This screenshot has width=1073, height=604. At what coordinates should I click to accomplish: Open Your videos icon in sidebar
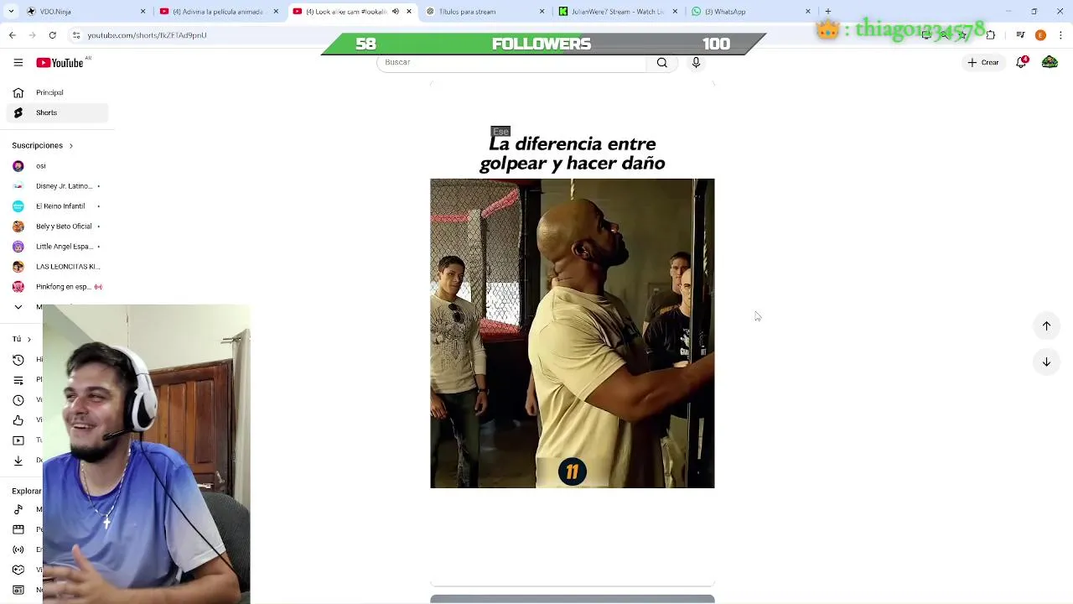tap(18, 440)
